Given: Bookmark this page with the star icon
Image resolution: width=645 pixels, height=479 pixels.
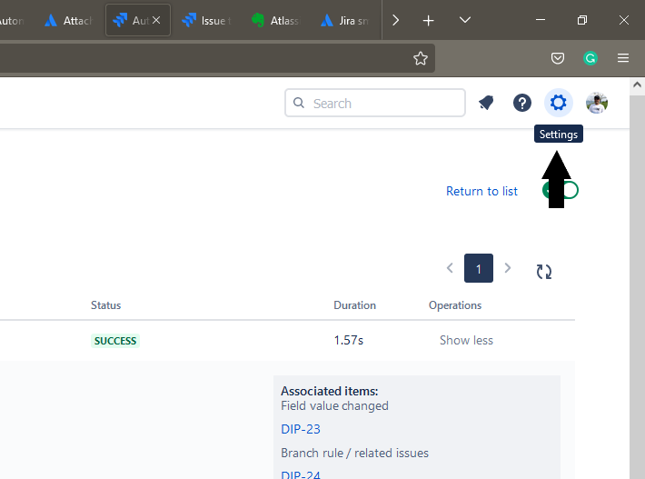Looking at the screenshot, I should 421,58.
